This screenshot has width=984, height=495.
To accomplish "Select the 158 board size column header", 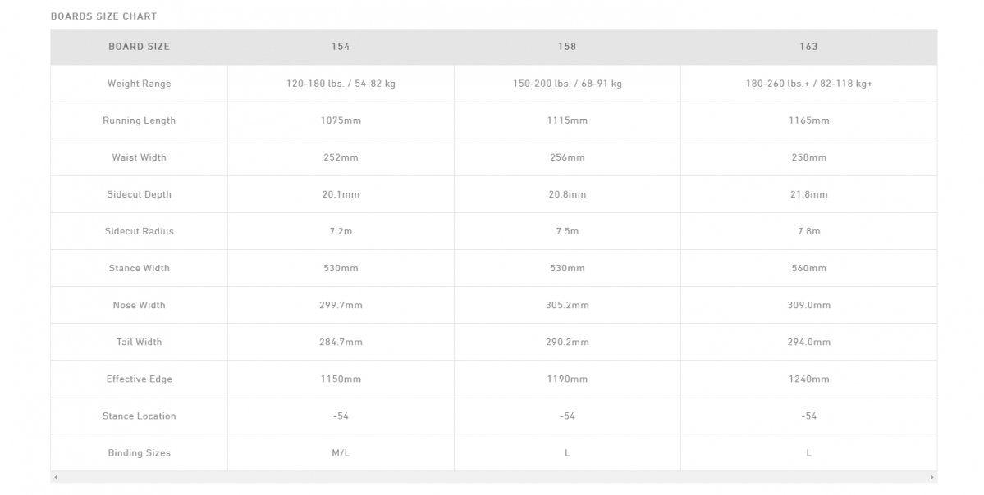I will 567,47.
